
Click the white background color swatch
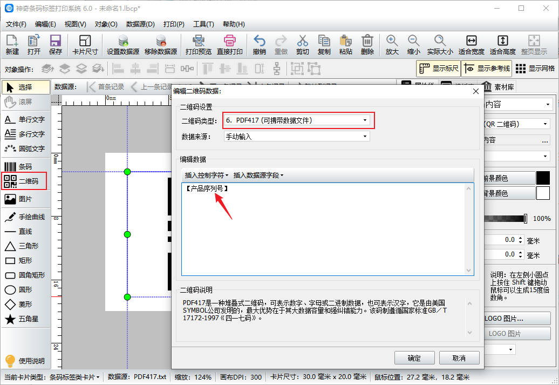point(543,193)
